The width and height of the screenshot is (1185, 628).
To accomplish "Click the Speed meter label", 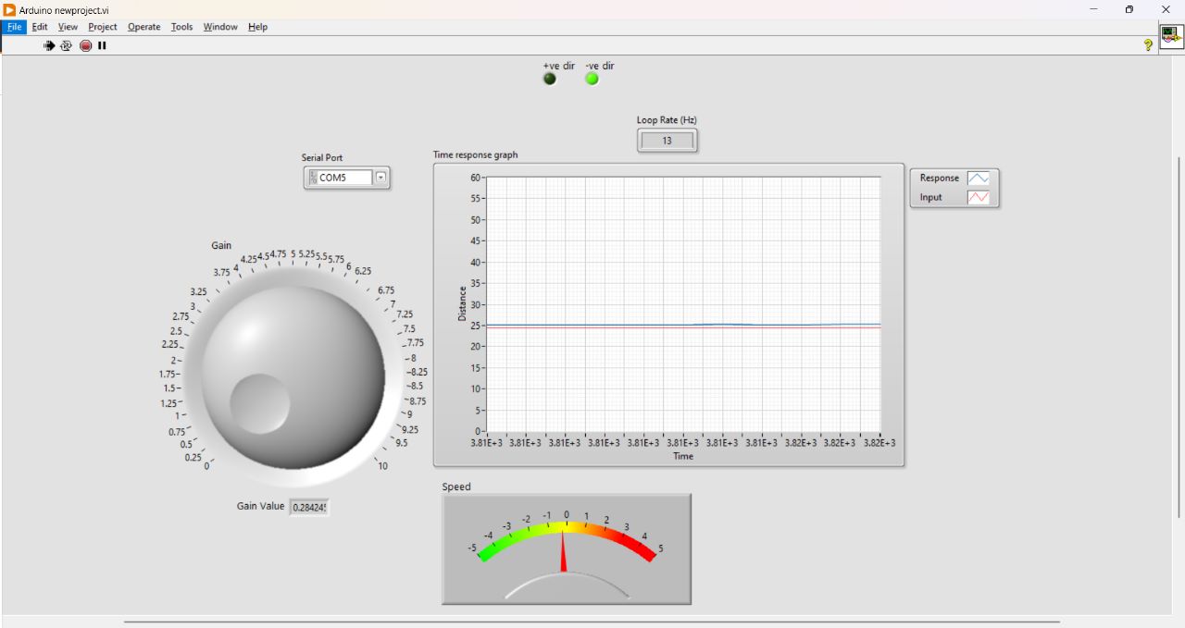I will (456, 487).
